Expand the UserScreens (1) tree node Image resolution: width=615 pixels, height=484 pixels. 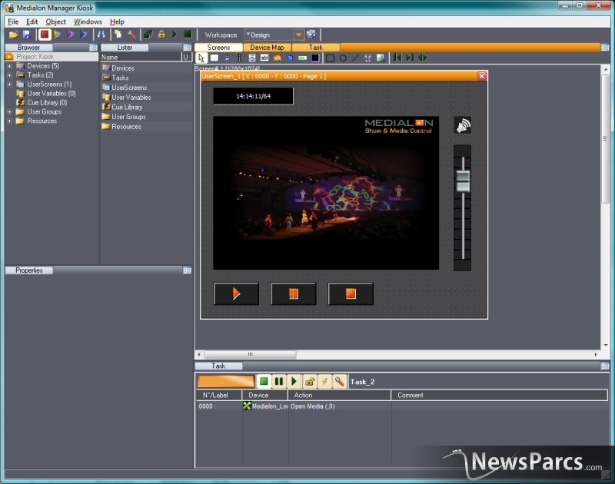click(9, 85)
